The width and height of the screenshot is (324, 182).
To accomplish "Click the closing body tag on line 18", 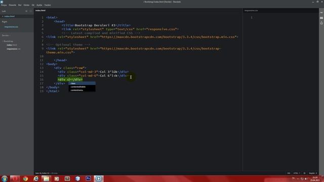I will 53,87.
